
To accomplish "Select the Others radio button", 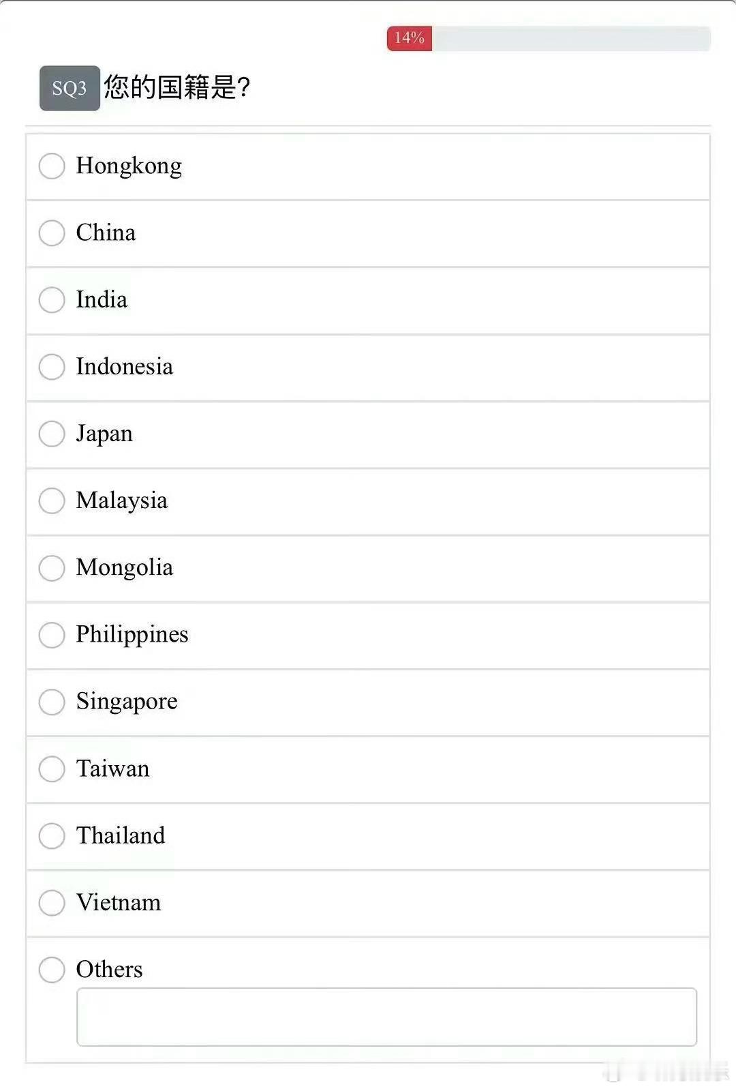I will [52, 969].
